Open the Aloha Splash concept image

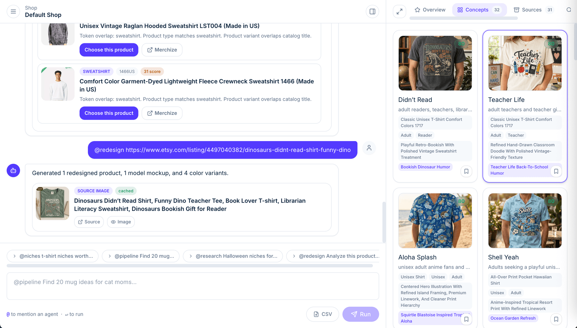pos(435,221)
